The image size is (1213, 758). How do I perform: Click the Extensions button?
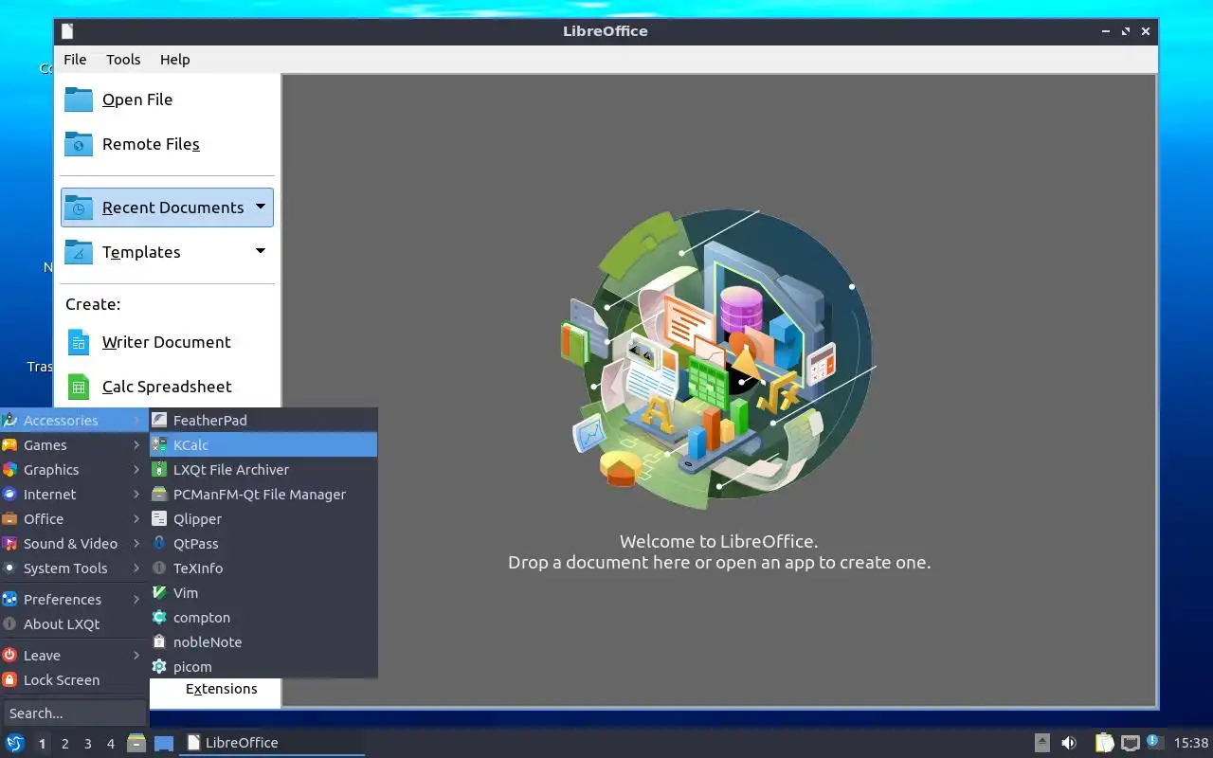[x=221, y=689]
